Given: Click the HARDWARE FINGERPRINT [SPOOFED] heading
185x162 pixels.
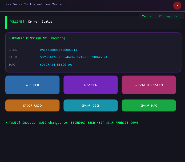Looking at the screenshot, I should point(37,38).
